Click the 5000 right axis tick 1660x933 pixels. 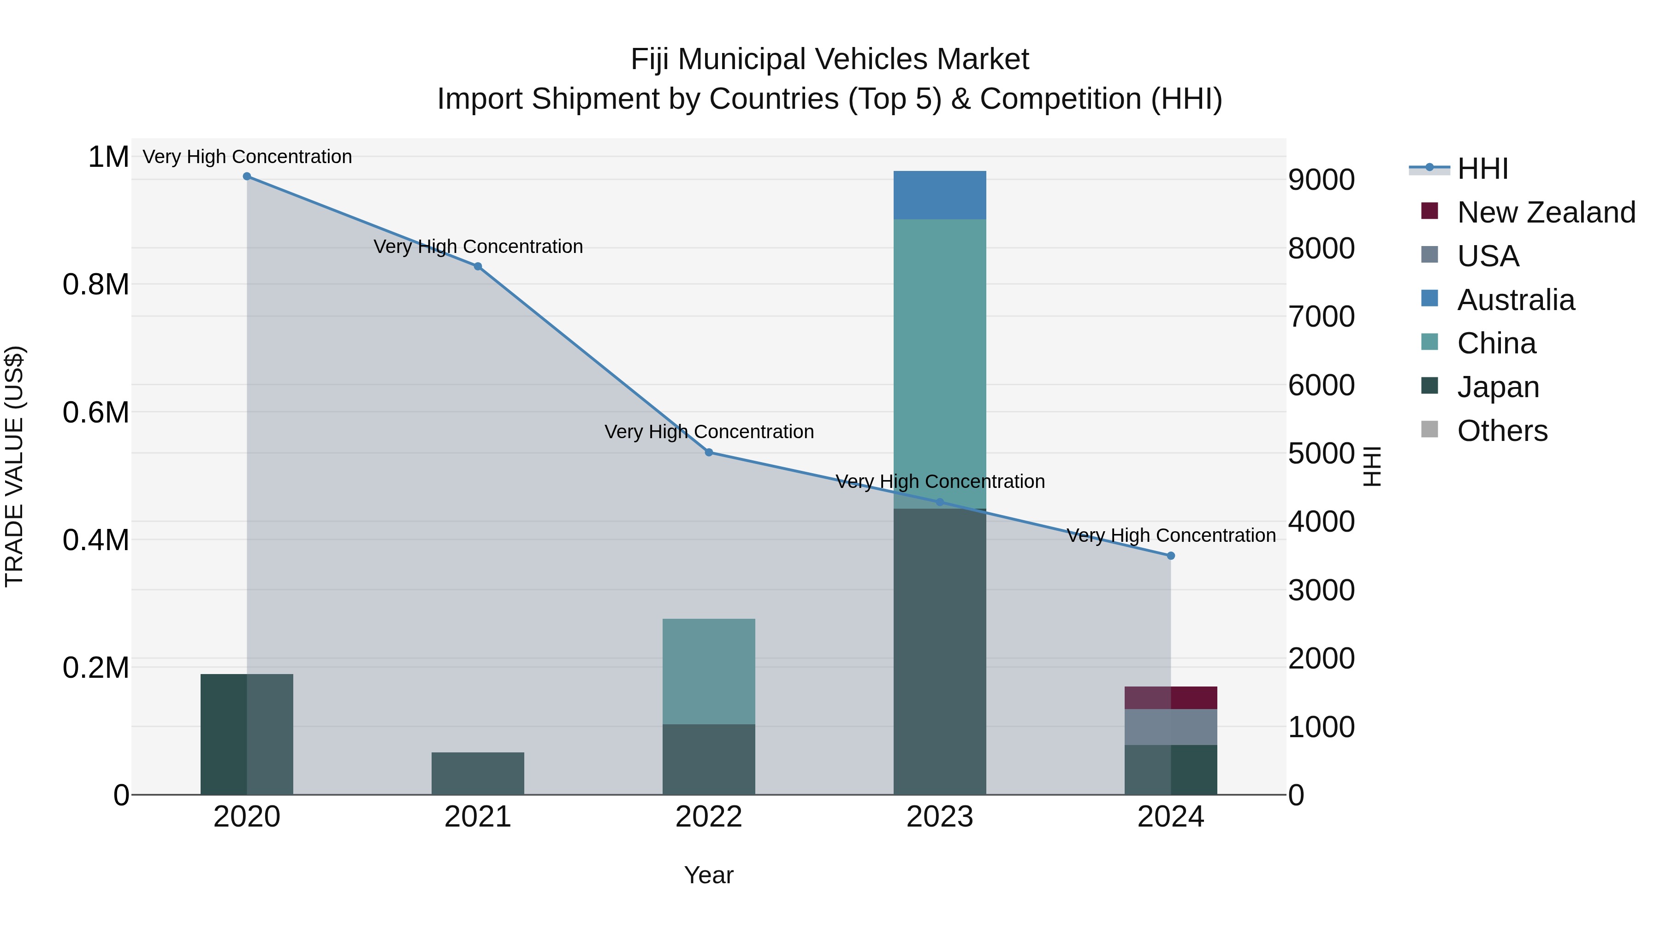click(1322, 454)
